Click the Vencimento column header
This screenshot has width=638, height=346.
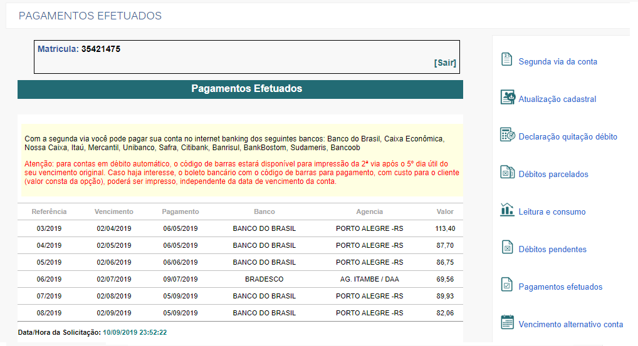114,211
